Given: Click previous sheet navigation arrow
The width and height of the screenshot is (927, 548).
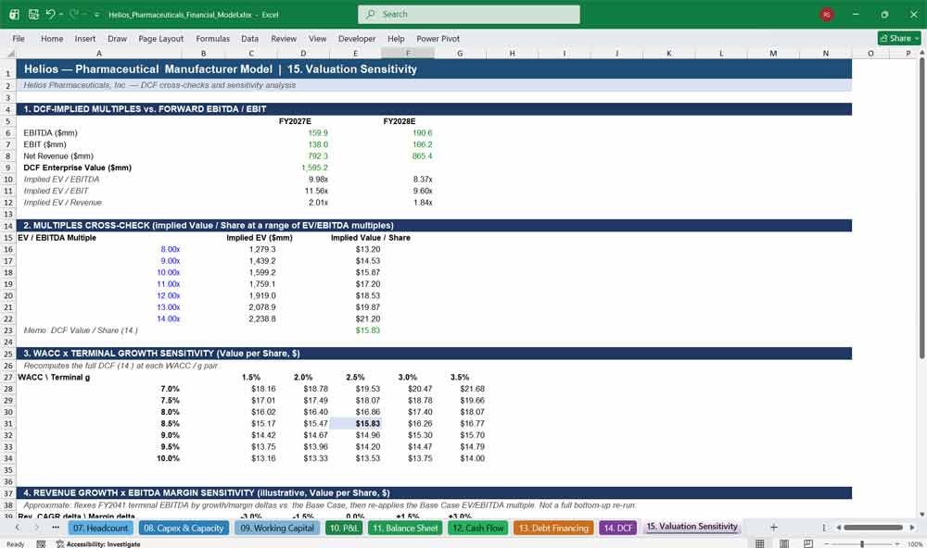Looking at the screenshot, I should click(17, 528).
